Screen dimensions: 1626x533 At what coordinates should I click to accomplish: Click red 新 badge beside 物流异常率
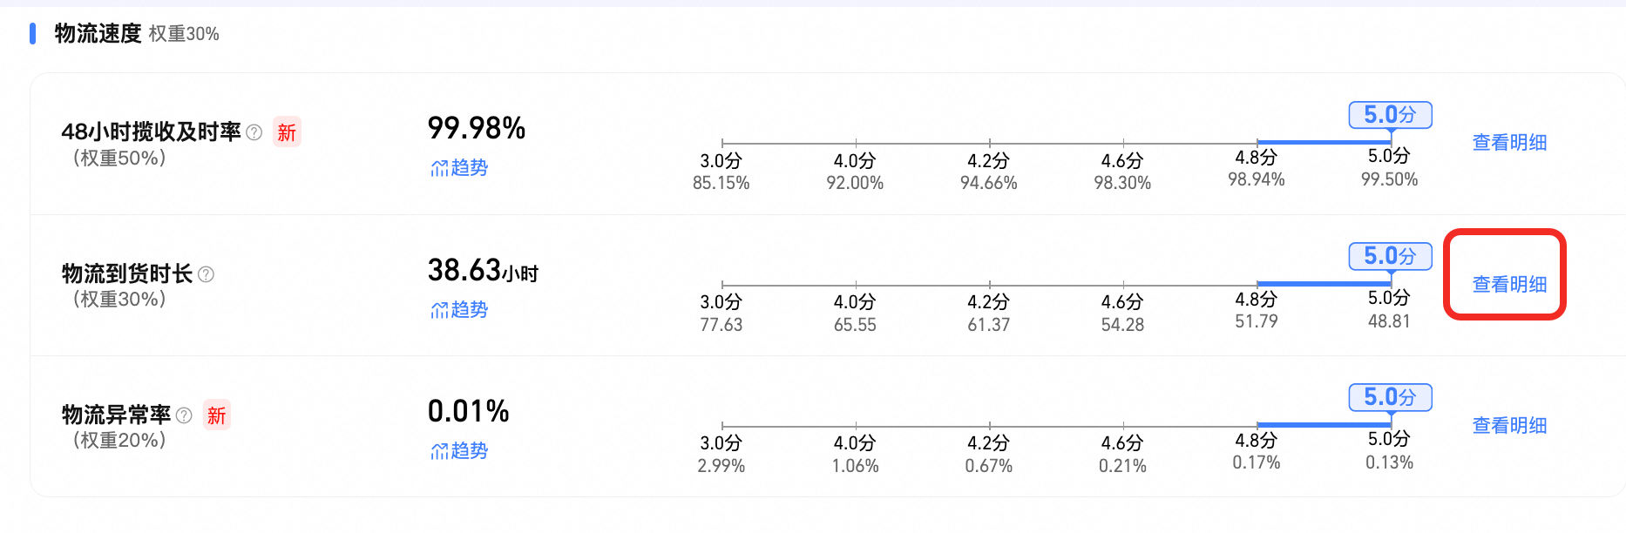click(x=217, y=415)
